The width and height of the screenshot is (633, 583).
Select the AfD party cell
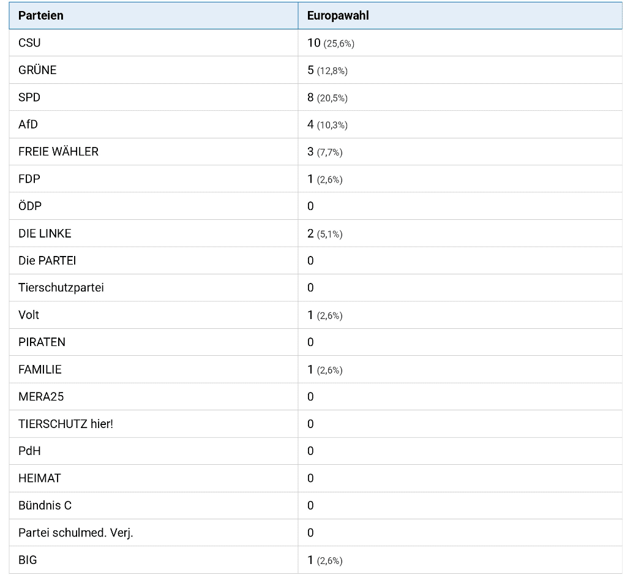point(28,124)
